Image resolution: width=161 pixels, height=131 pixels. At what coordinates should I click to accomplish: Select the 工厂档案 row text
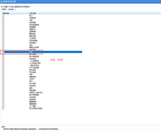point(33,106)
